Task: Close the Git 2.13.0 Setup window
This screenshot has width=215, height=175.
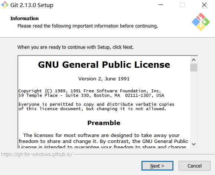Action: coord(204,5)
